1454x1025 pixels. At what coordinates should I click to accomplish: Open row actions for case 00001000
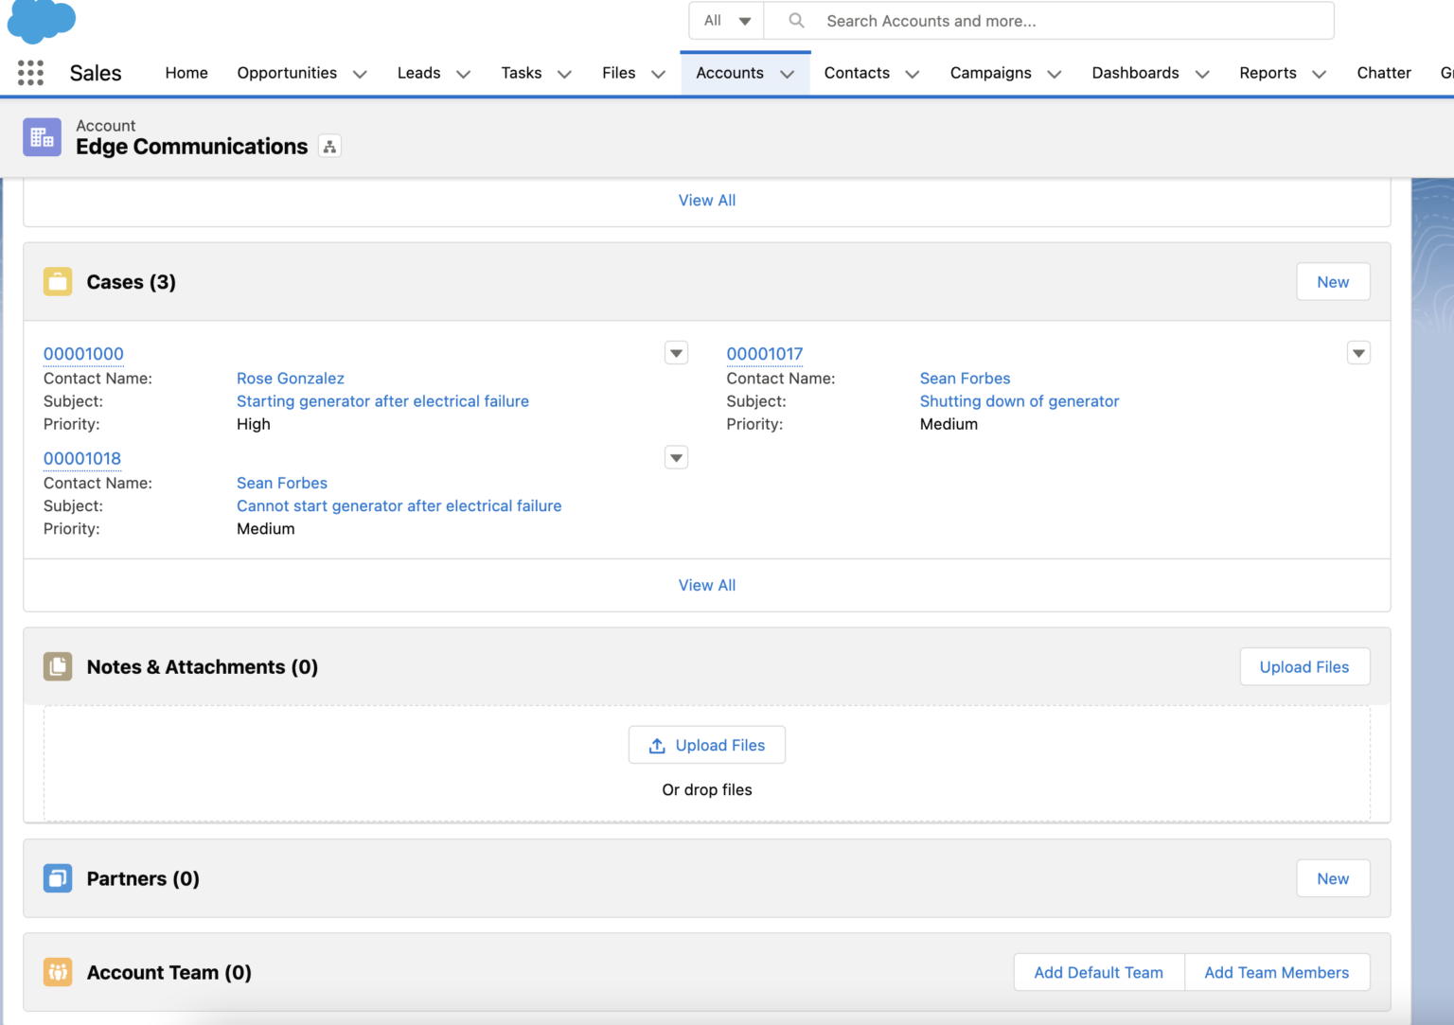(x=676, y=352)
